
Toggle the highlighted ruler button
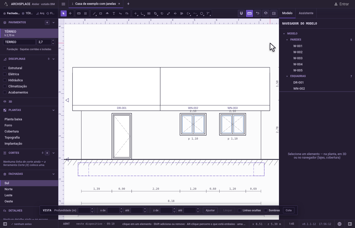[250, 13]
